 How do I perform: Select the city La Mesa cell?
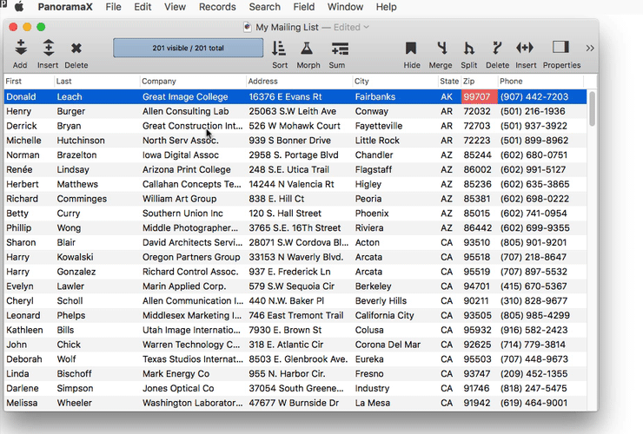pyautogui.click(x=373, y=403)
